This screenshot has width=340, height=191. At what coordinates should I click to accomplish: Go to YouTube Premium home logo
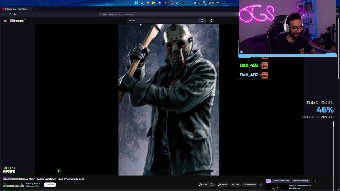tap(18, 21)
